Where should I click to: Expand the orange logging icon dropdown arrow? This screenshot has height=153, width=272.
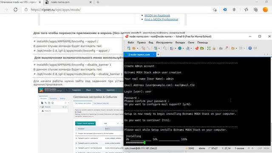(x=236, y=48)
